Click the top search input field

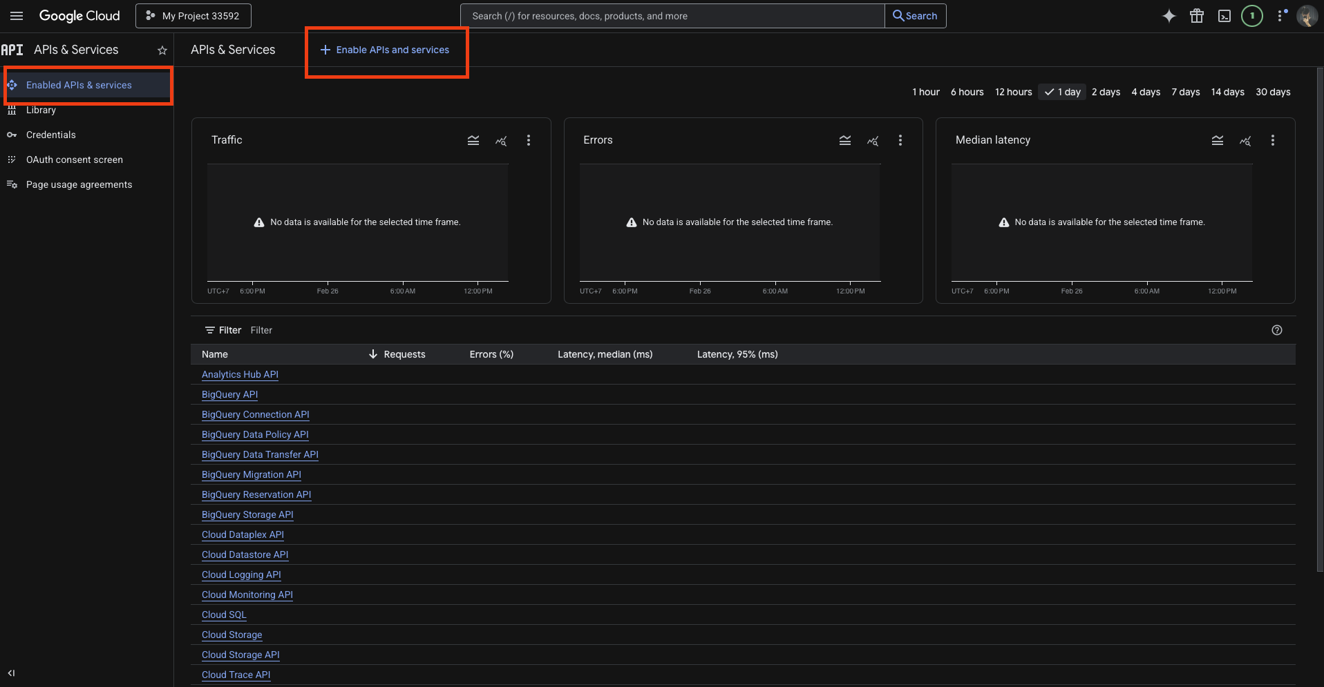point(672,16)
